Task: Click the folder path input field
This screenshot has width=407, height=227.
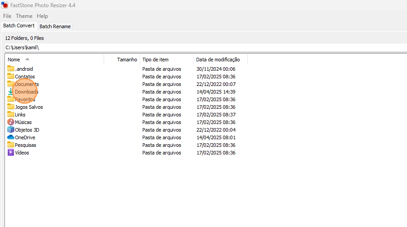Action: click(x=202, y=47)
